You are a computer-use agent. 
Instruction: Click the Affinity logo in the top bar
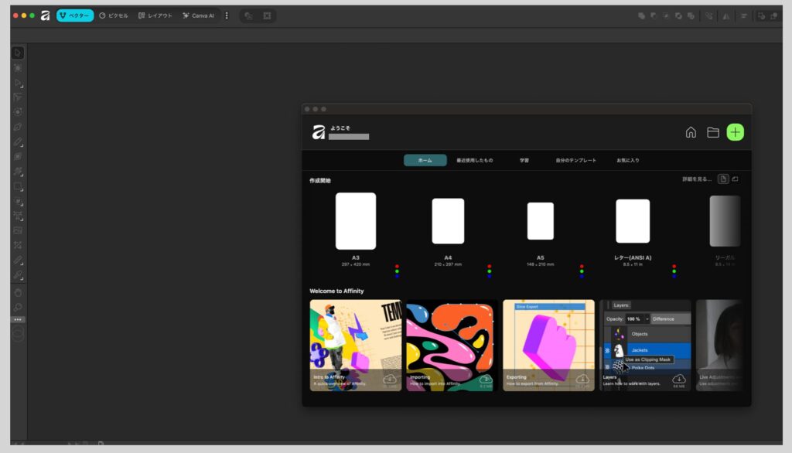point(46,15)
